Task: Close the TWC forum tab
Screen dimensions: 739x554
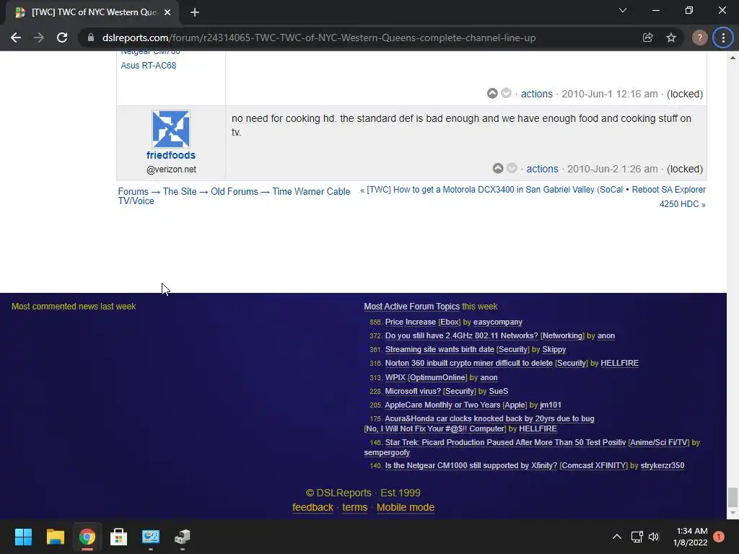Action: 167,12
